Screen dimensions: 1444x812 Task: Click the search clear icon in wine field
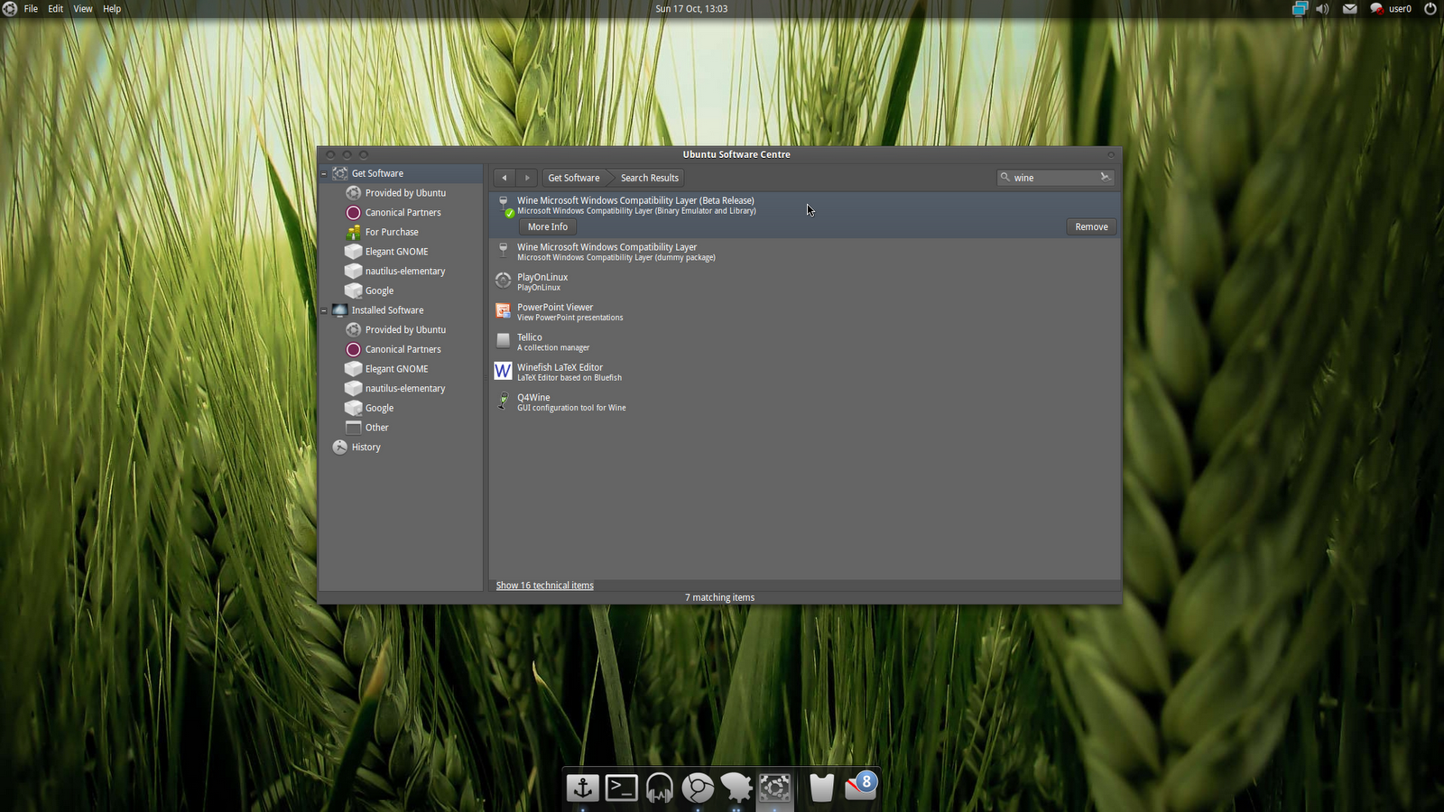(x=1105, y=178)
